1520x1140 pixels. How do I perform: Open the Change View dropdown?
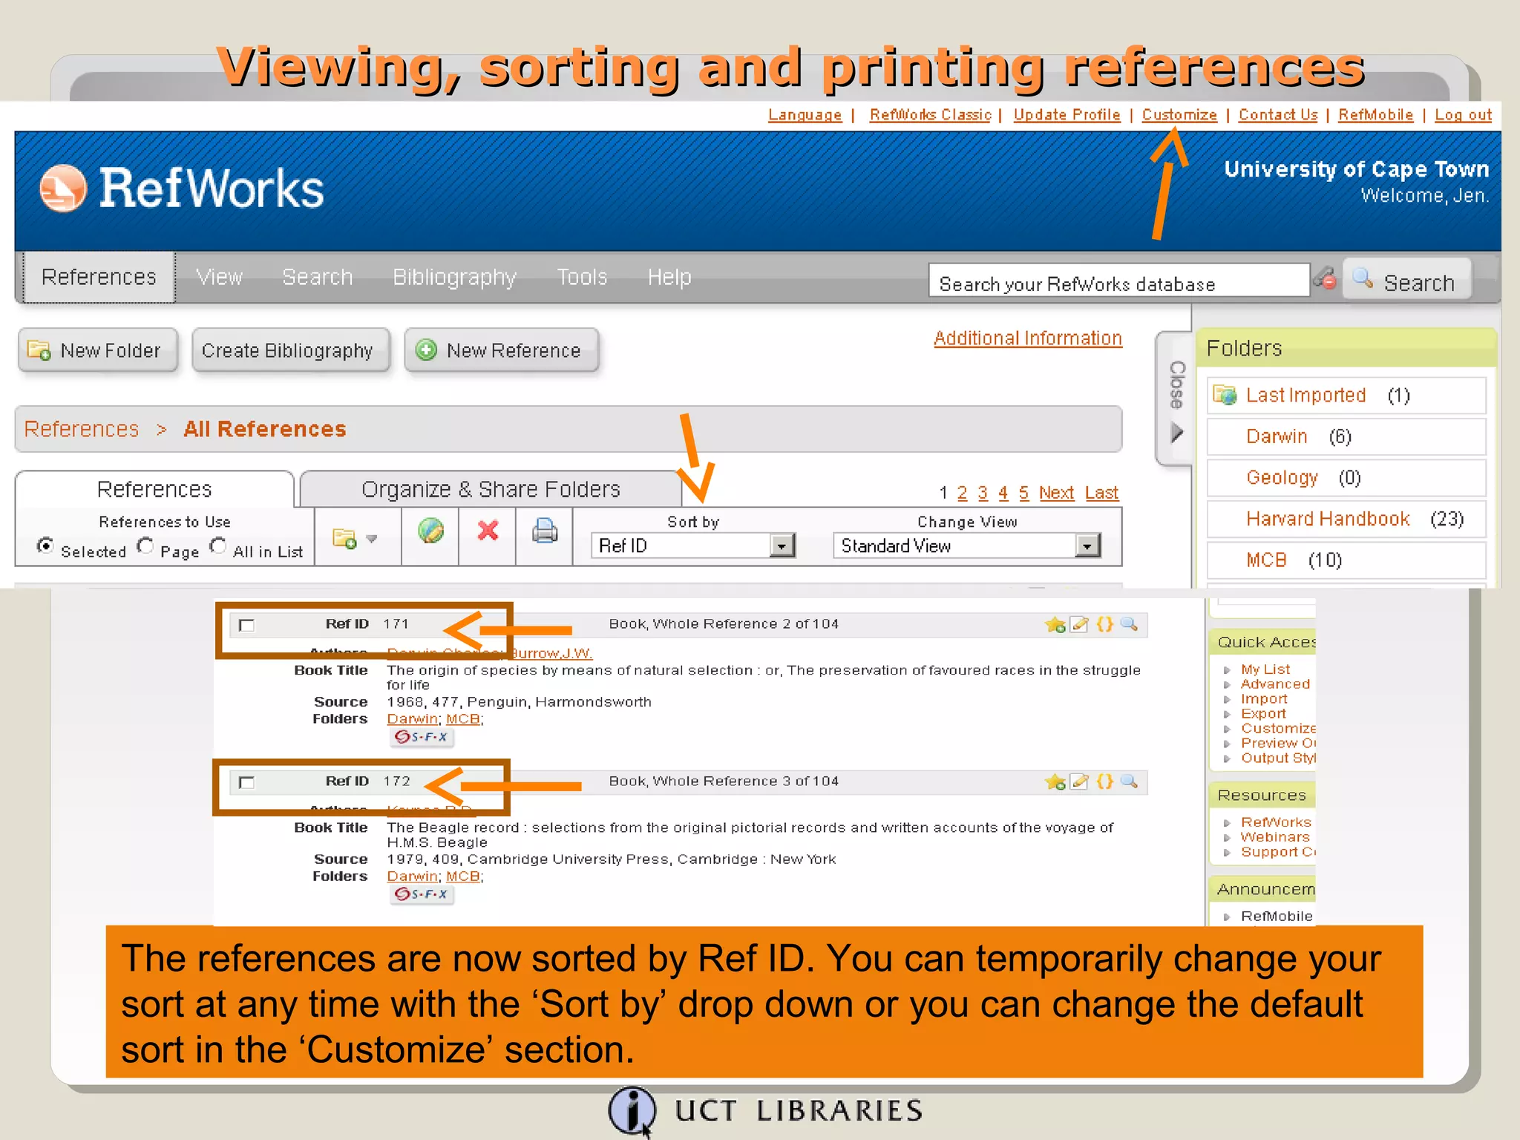tap(966, 546)
